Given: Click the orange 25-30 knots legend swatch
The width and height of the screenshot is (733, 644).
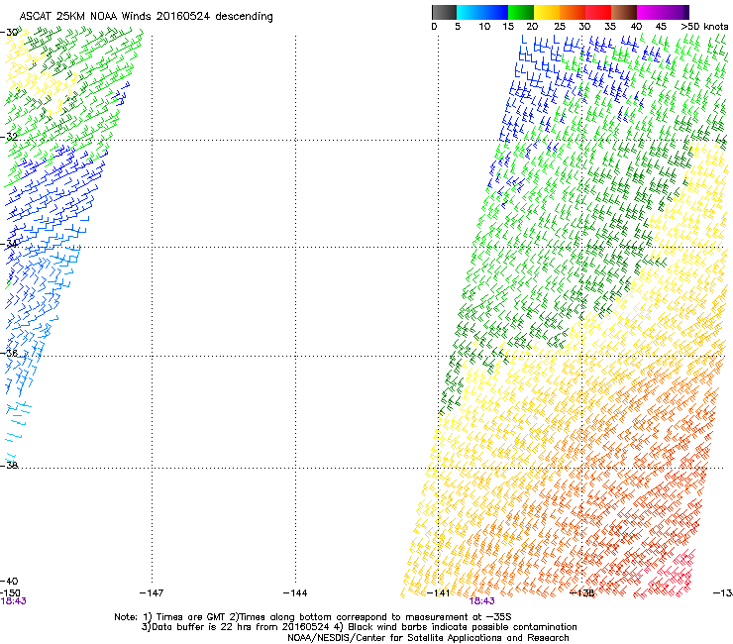Looking at the screenshot, I should (x=573, y=12).
